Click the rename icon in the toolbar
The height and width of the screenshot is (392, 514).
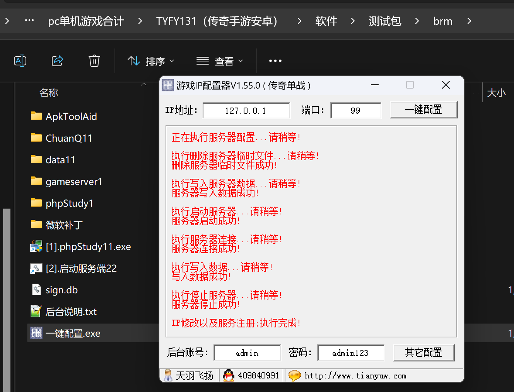pyautogui.click(x=20, y=61)
